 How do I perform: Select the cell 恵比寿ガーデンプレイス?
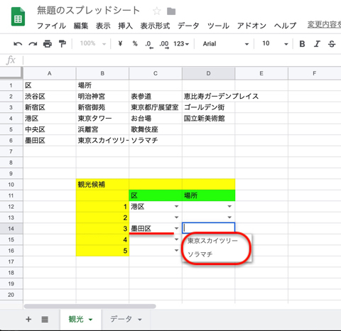click(208, 97)
